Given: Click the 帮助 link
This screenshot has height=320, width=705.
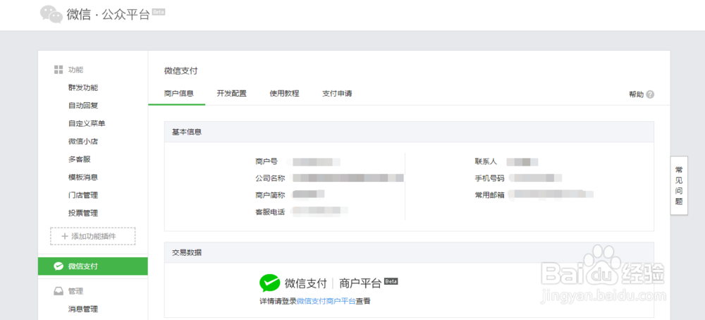Looking at the screenshot, I should 636,94.
